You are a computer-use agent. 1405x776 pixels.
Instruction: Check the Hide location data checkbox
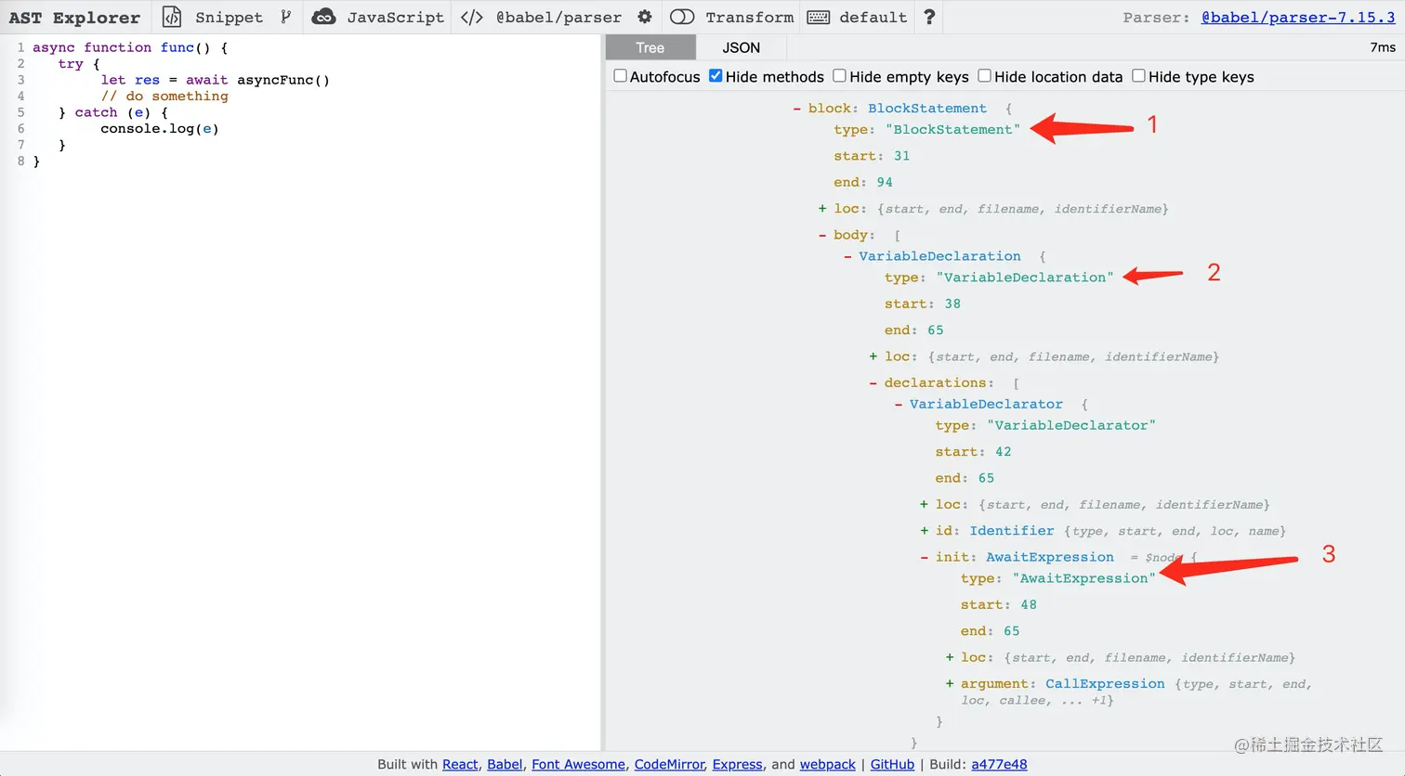pos(985,76)
